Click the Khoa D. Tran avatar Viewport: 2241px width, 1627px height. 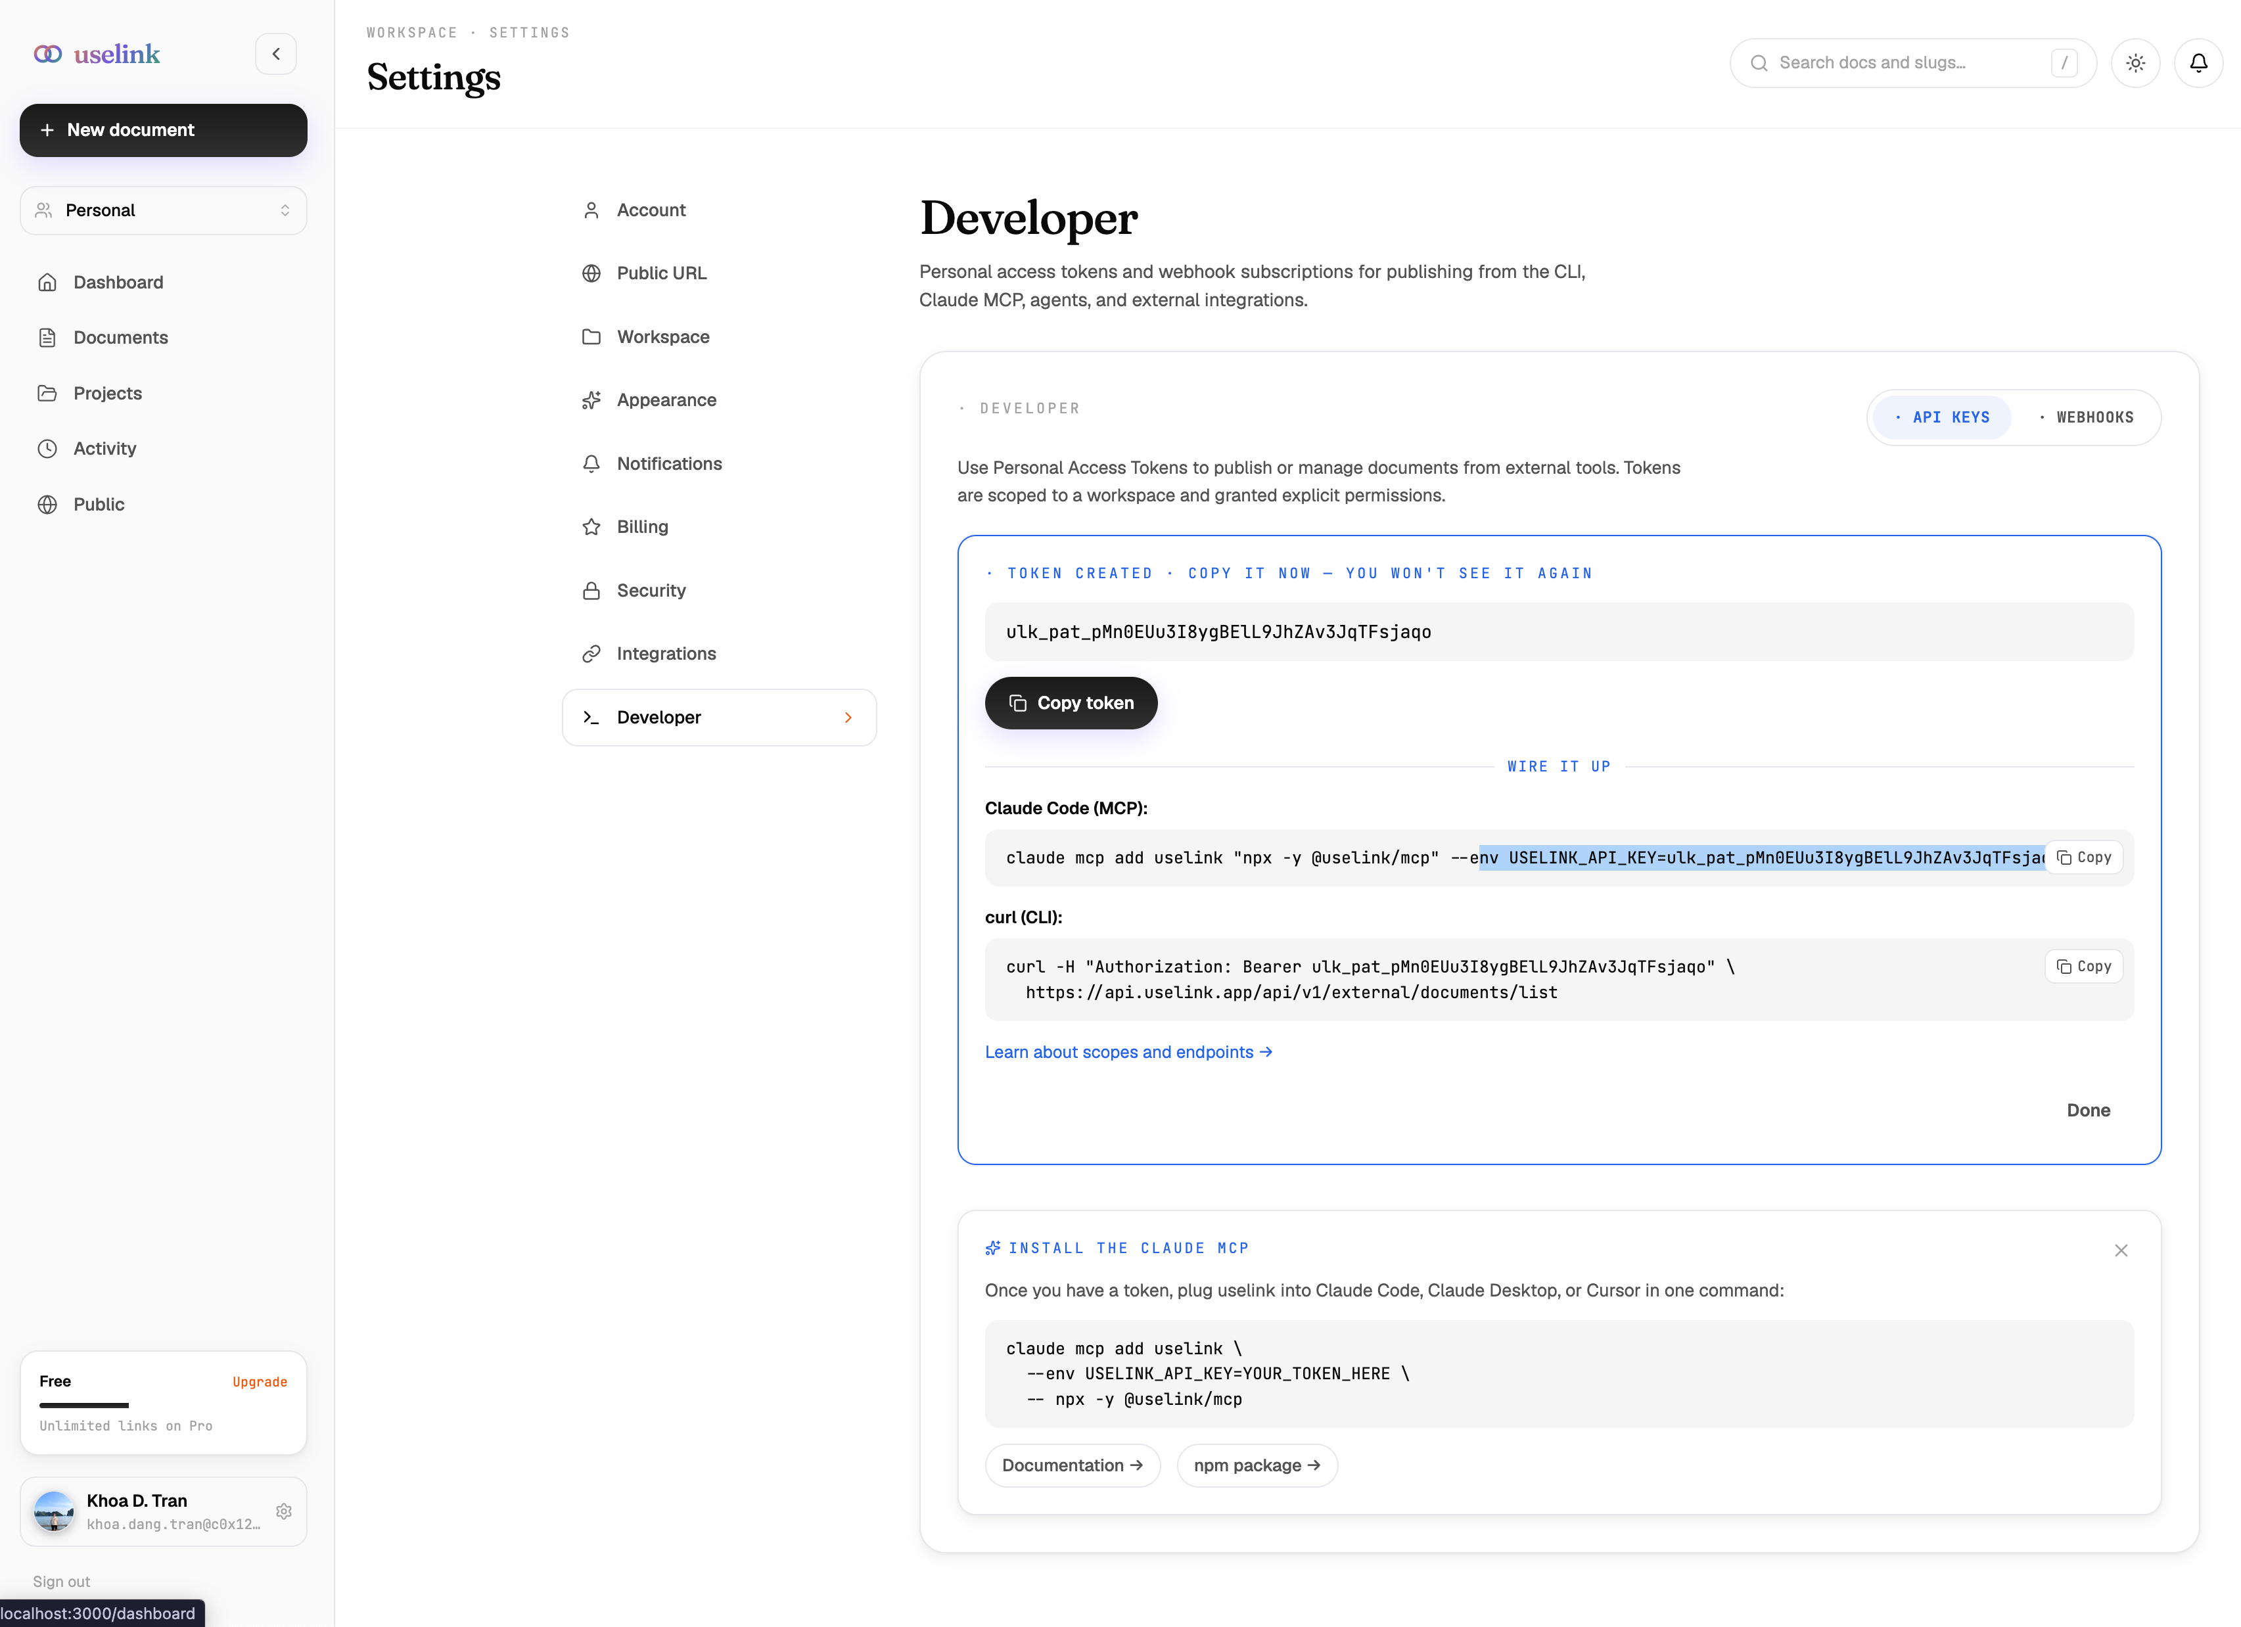pyautogui.click(x=55, y=1511)
